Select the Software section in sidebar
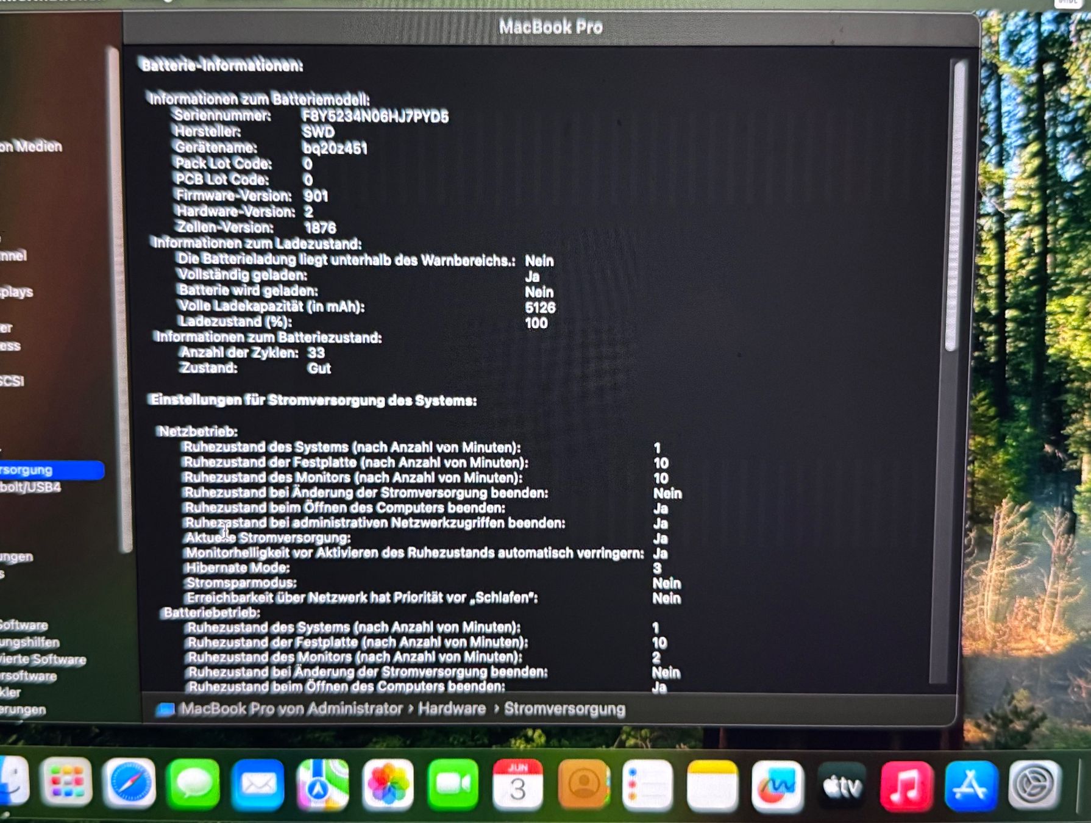 coord(24,625)
